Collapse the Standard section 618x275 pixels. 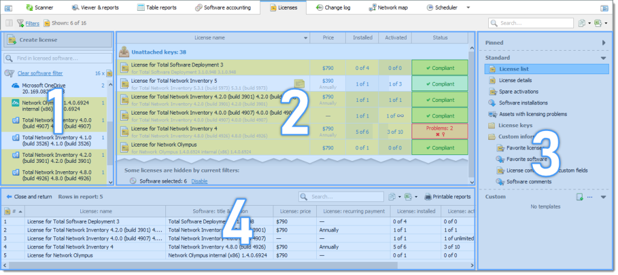604,58
